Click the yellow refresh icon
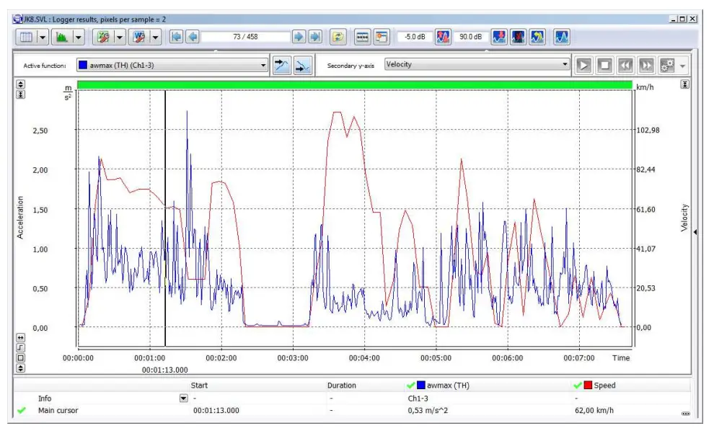This screenshot has height=431, width=714. [338, 37]
